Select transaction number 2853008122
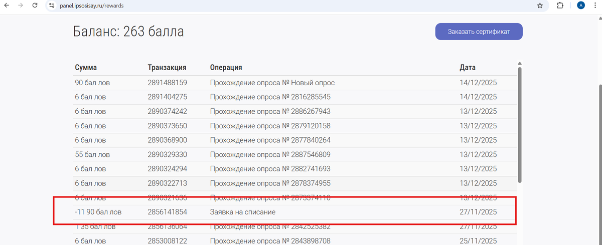Screen dimensions: 602x245 pos(167,241)
